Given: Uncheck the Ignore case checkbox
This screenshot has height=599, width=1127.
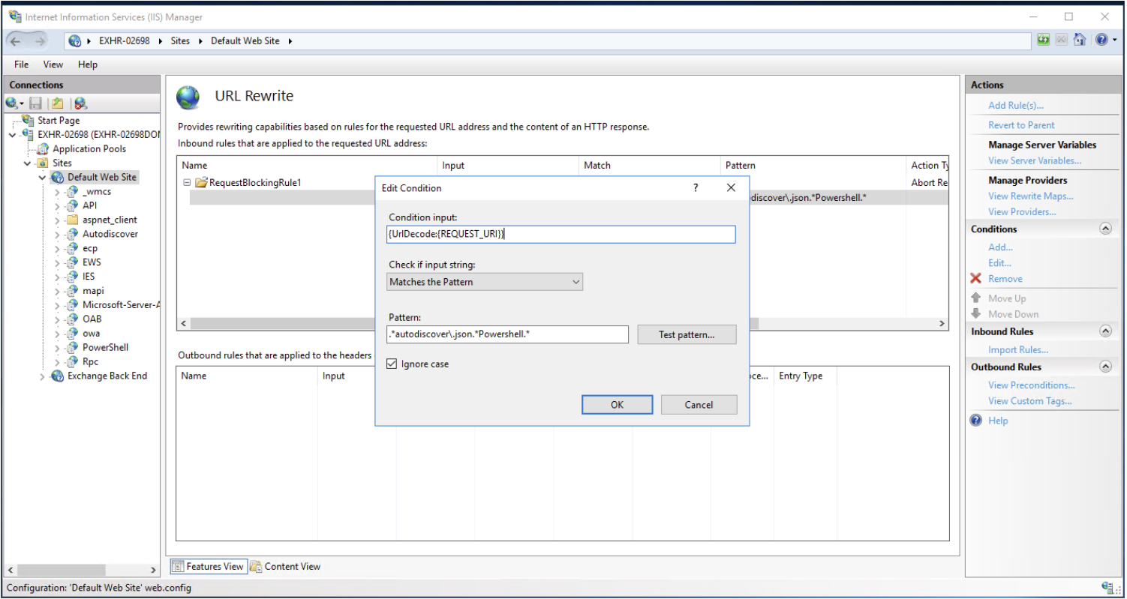Looking at the screenshot, I should point(391,364).
